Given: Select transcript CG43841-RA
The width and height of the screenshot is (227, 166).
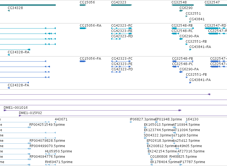Looking at the screenshot, I should click(200, 47).
